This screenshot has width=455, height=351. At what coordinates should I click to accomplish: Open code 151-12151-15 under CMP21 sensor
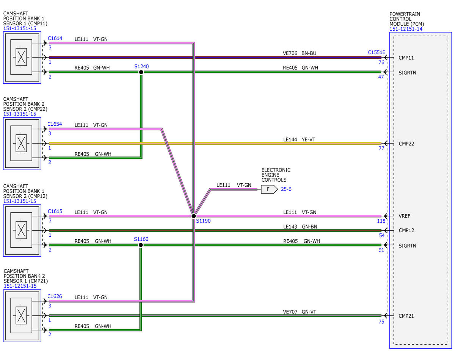coord(20,286)
